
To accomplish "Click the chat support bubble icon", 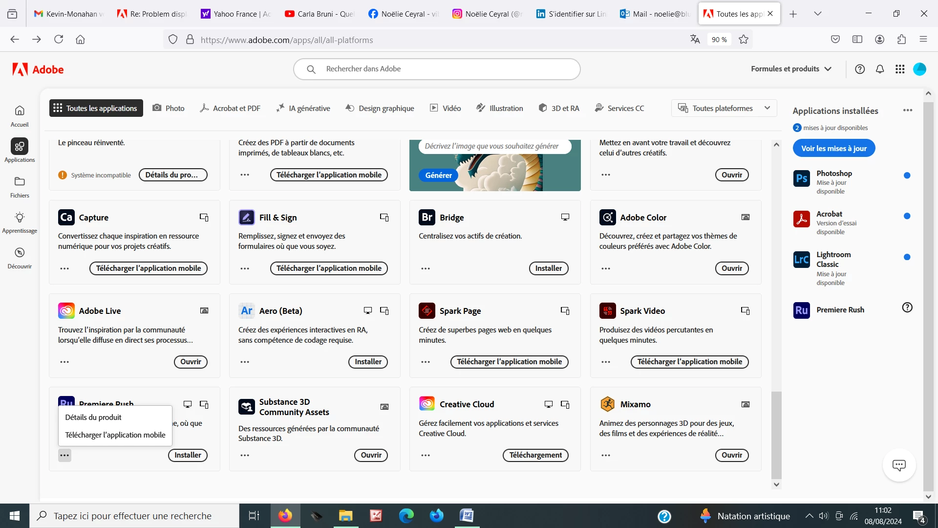I will coord(899,465).
